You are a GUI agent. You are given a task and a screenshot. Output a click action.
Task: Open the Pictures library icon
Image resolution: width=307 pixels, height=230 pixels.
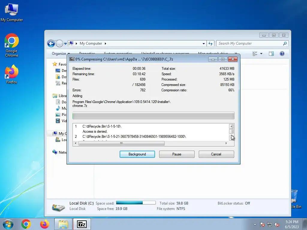[58, 115]
